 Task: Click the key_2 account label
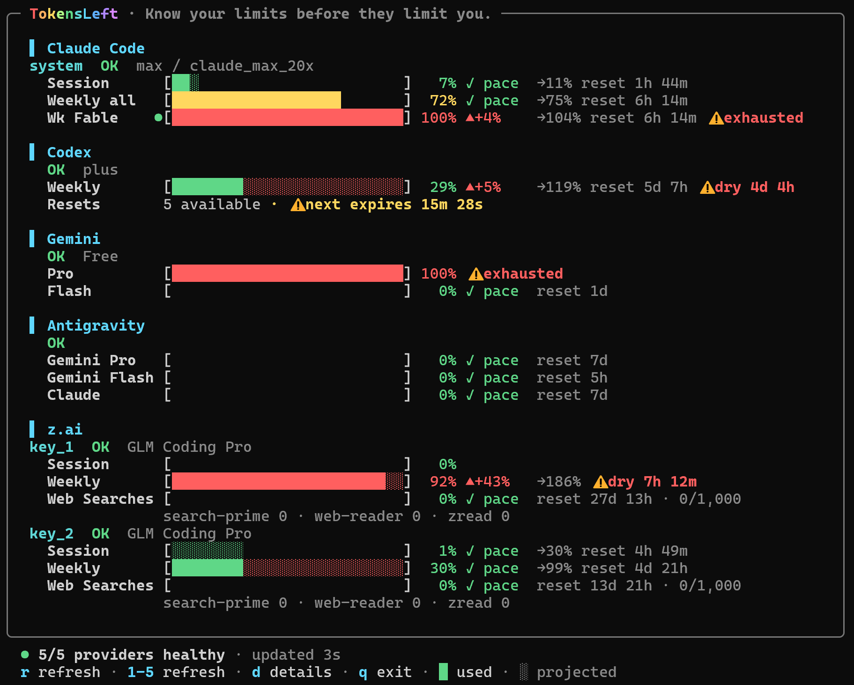click(52, 534)
